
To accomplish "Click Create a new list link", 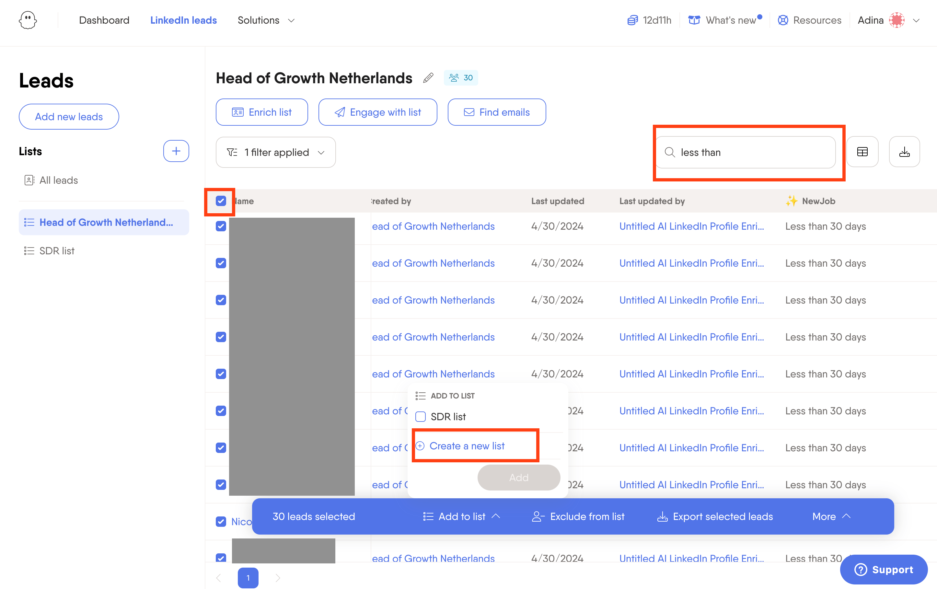I will [x=467, y=446].
